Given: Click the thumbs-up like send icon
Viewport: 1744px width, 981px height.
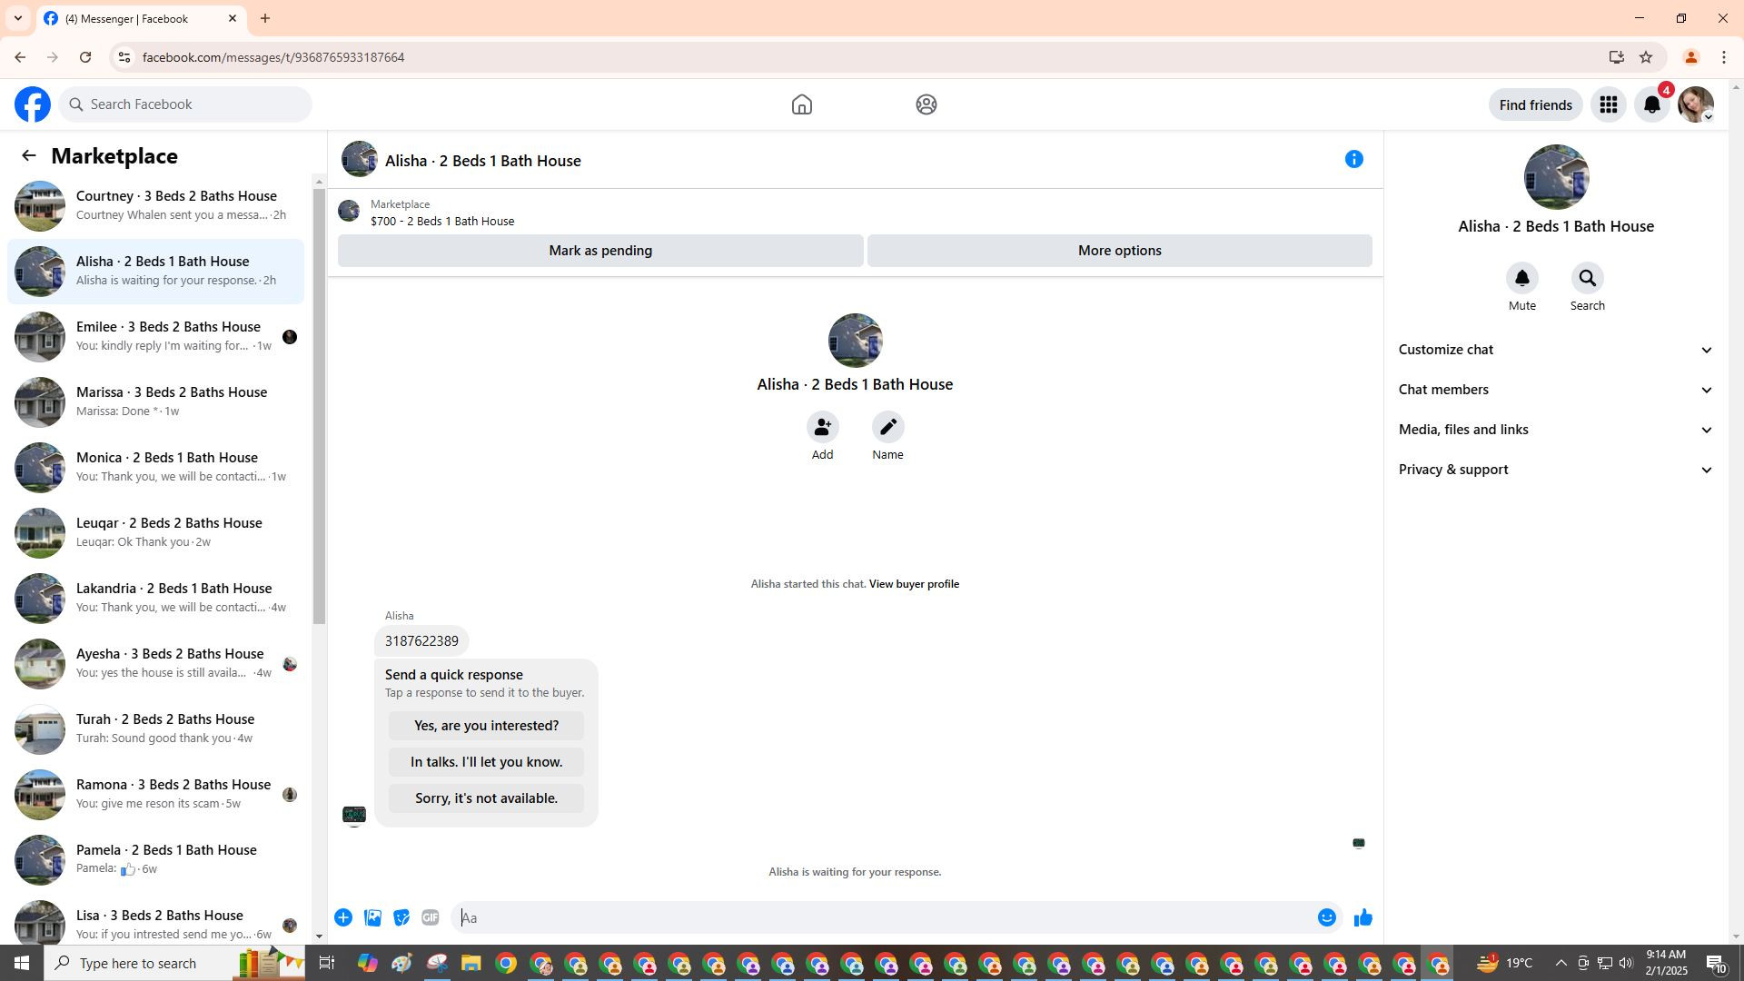Looking at the screenshot, I should (1362, 918).
